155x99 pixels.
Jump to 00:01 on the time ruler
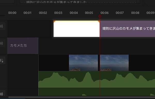(x=27, y=13)
